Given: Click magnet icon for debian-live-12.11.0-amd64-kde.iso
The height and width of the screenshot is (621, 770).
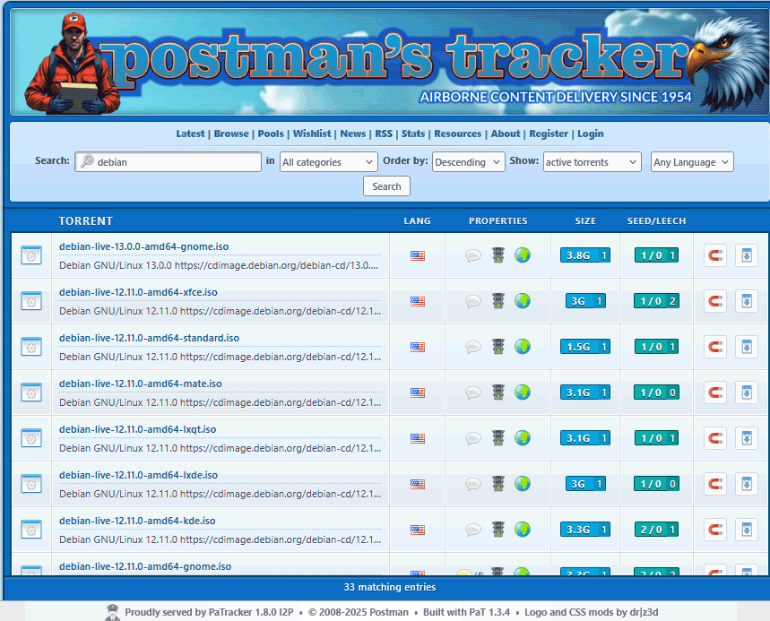Looking at the screenshot, I should [x=715, y=530].
